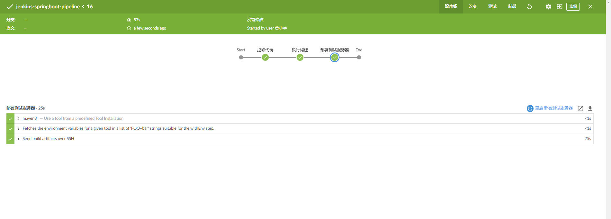The width and height of the screenshot is (611, 219).
Task: Switch to the 改变 tab
Action: [x=473, y=6]
